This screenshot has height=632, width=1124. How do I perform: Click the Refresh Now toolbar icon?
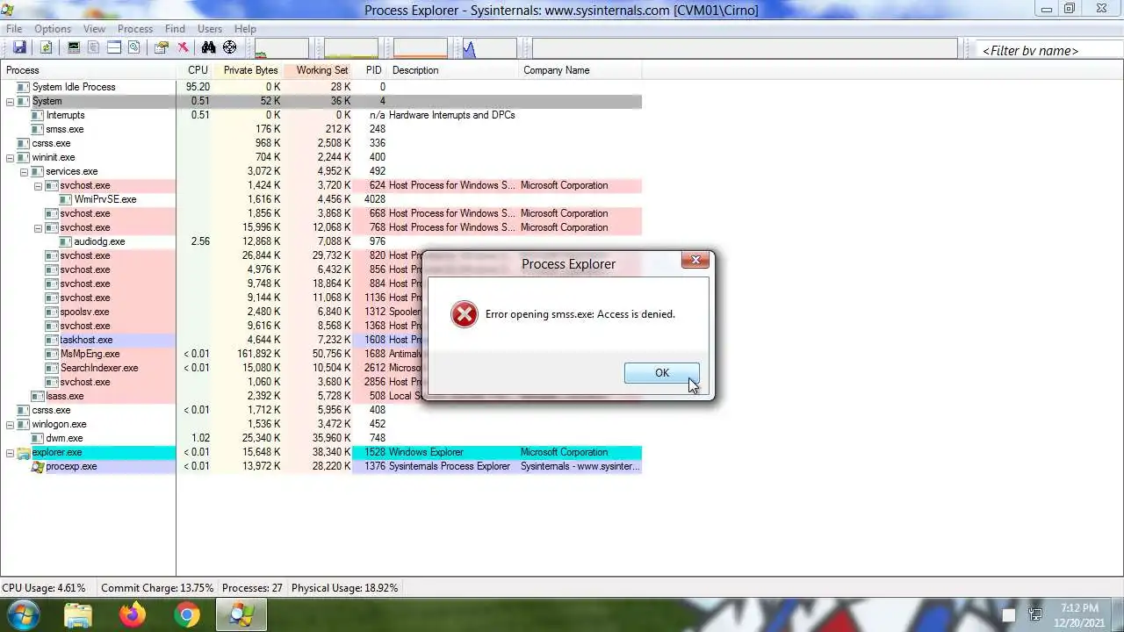click(46, 47)
